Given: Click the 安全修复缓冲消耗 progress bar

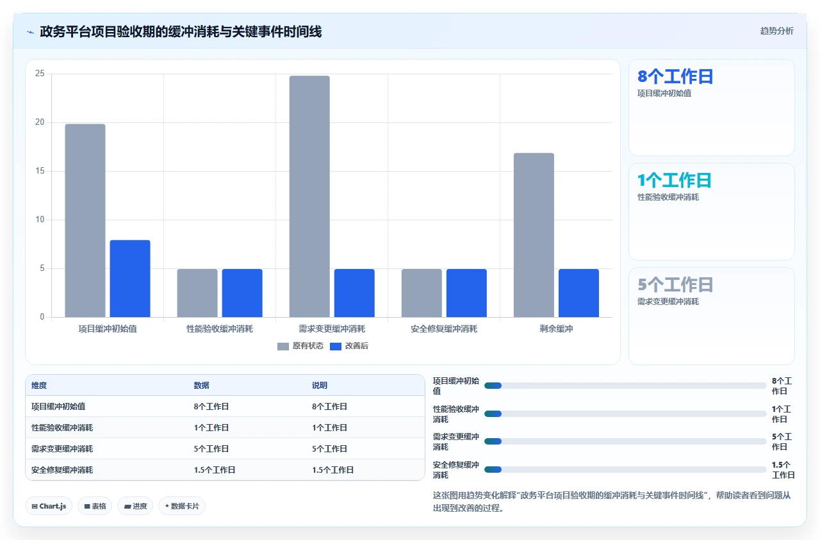Looking at the screenshot, I should pos(625,470).
